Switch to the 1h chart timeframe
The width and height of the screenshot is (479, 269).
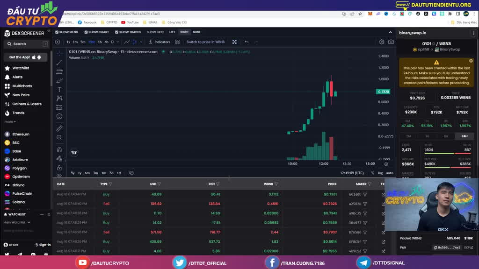click(x=99, y=42)
